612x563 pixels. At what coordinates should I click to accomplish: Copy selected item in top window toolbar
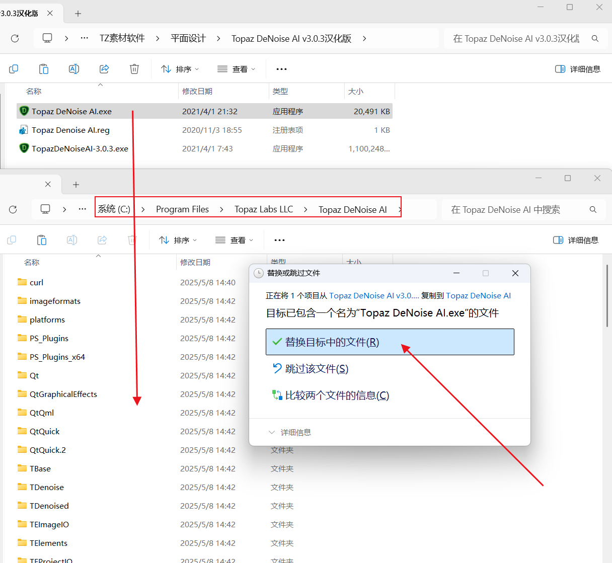pyautogui.click(x=14, y=69)
